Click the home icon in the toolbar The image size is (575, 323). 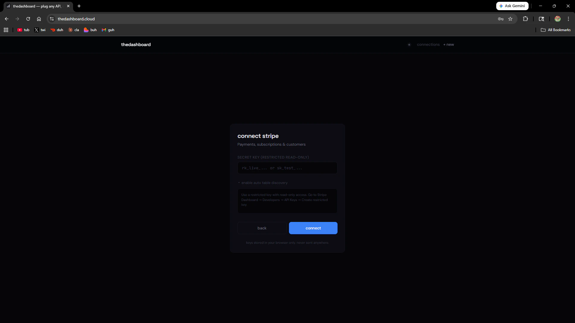point(39,19)
